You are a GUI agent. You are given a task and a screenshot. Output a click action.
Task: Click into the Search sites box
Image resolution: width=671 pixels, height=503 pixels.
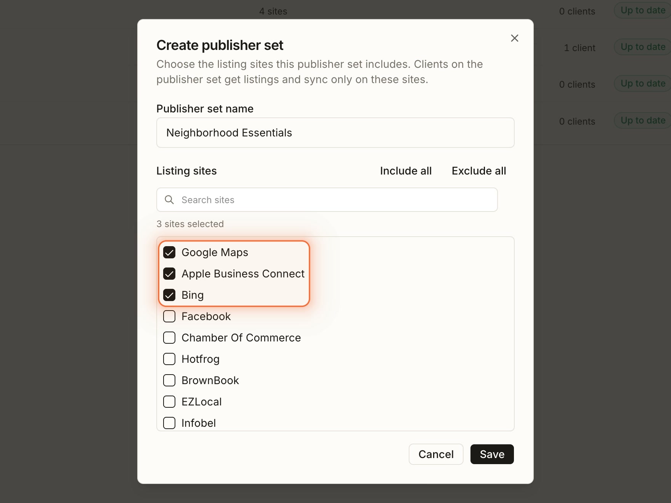[327, 200]
